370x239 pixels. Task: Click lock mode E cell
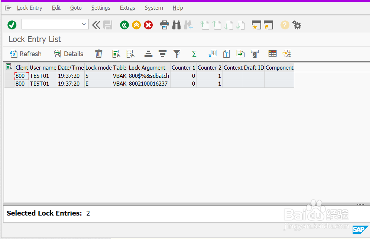(x=98, y=84)
